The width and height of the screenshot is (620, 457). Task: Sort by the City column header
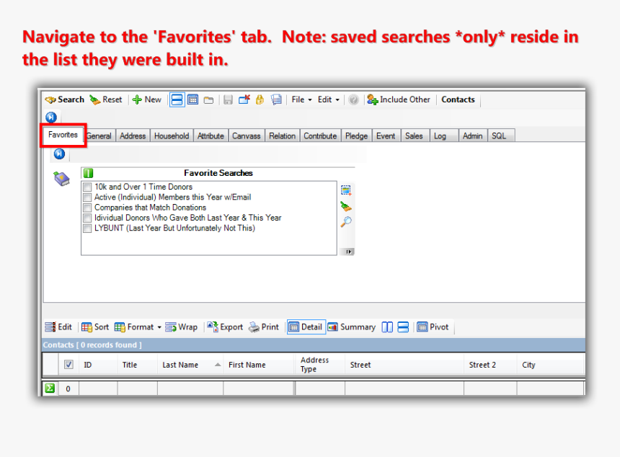click(x=550, y=365)
